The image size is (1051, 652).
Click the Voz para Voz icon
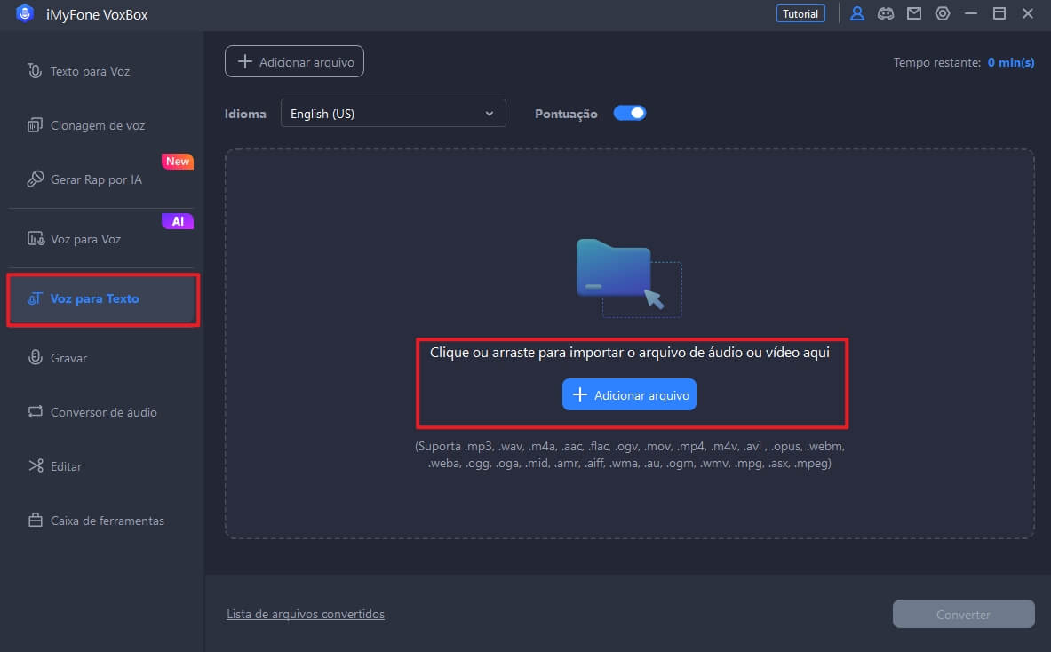point(36,239)
